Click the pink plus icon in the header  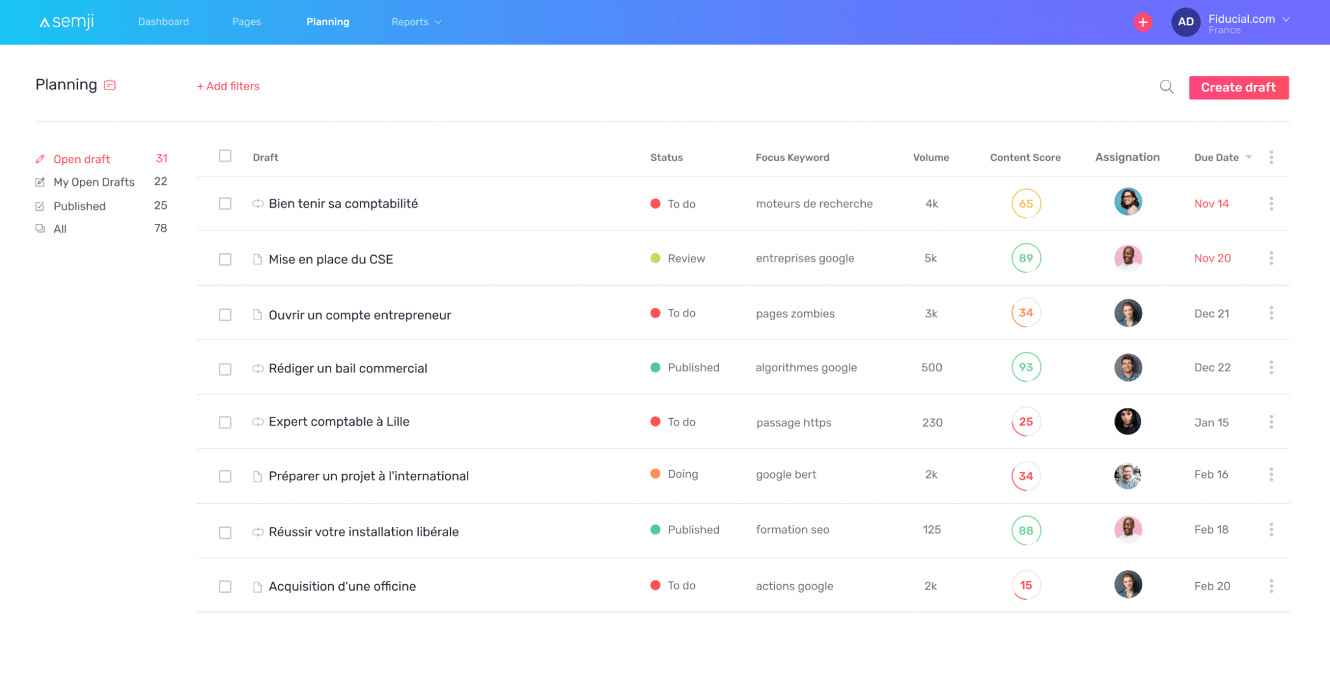click(1143, 21)
